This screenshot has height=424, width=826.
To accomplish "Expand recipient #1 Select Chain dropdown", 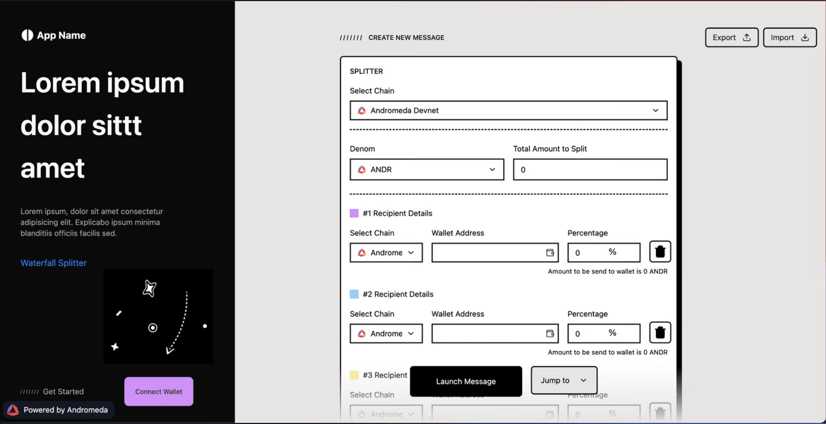I will [x=386, y=253].
